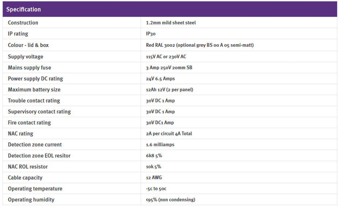Click the Trouble contact rating label
The image size is (339, 209).
click(x=34, y=100)
